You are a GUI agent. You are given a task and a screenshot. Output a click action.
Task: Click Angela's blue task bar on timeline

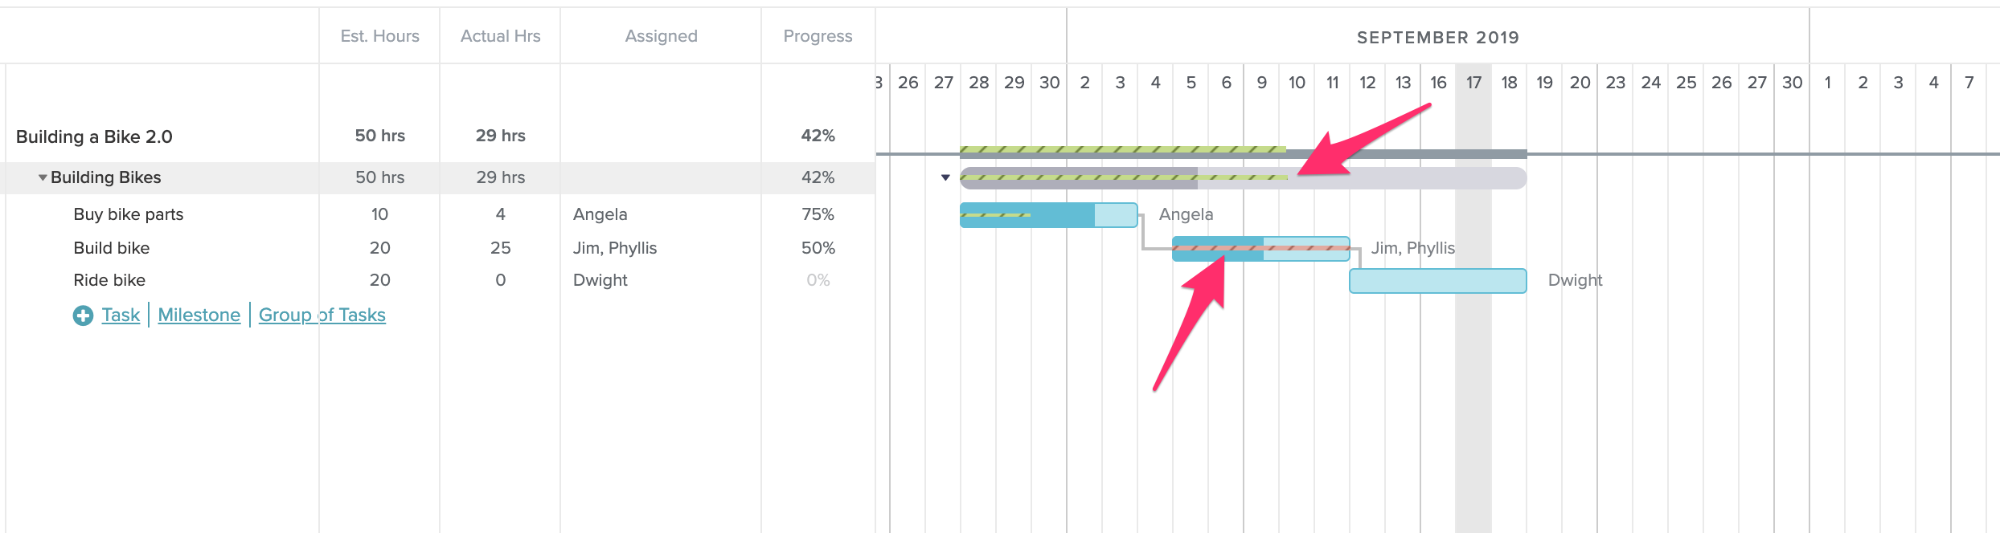(x=1029, y=214)
